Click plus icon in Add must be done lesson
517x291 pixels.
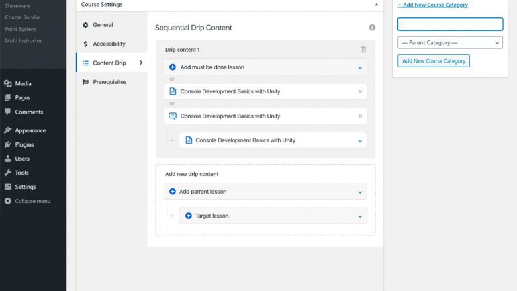coord(173,67)
